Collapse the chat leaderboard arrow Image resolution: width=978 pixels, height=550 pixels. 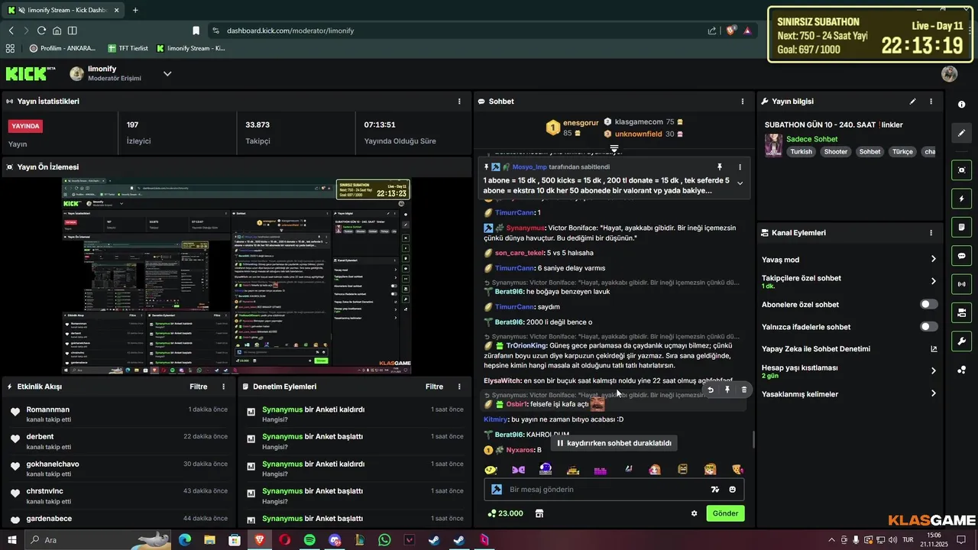(x=614, y=147)
